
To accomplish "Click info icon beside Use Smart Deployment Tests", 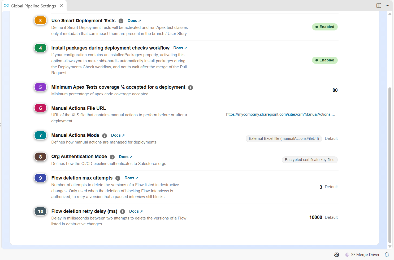I will 121,21.
